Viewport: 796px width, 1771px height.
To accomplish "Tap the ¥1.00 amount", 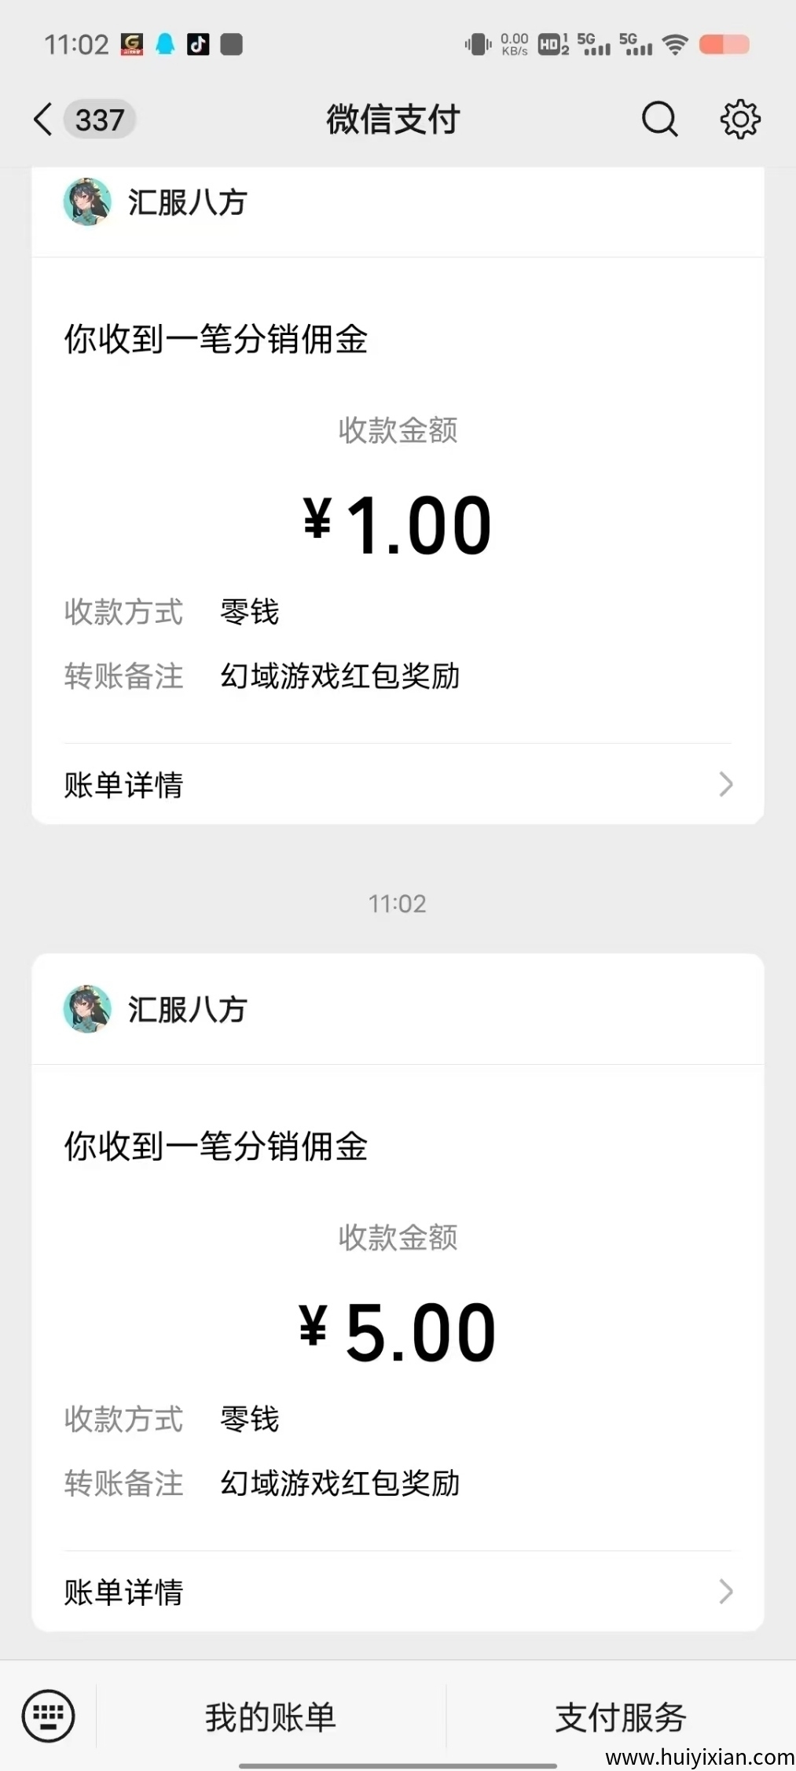I will pyautogui.click(x=398, y=525).
